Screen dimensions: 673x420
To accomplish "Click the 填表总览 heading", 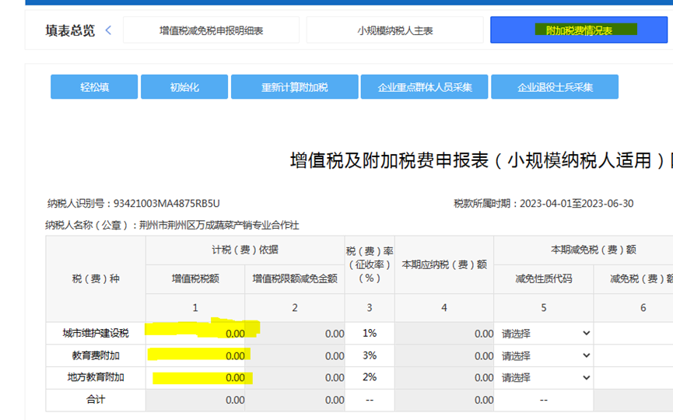I will tap(70, 30).
